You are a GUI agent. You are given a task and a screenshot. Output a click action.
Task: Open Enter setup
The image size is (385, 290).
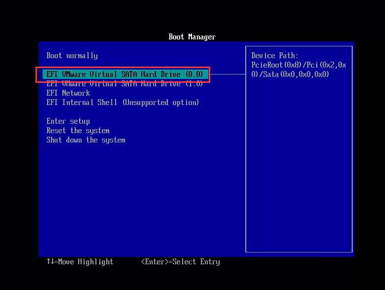tap(68, 121)
